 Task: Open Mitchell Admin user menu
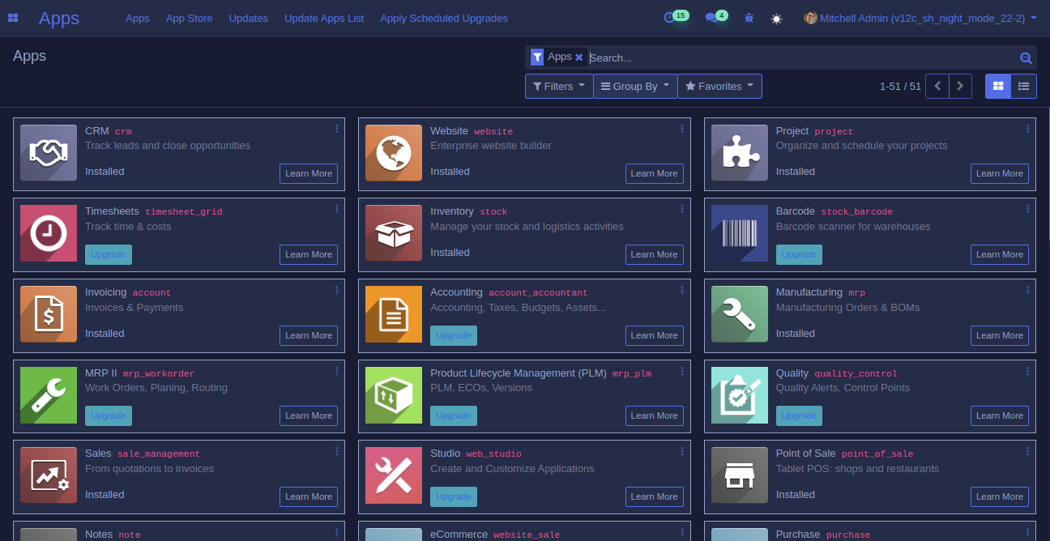[x=920, y=18]
